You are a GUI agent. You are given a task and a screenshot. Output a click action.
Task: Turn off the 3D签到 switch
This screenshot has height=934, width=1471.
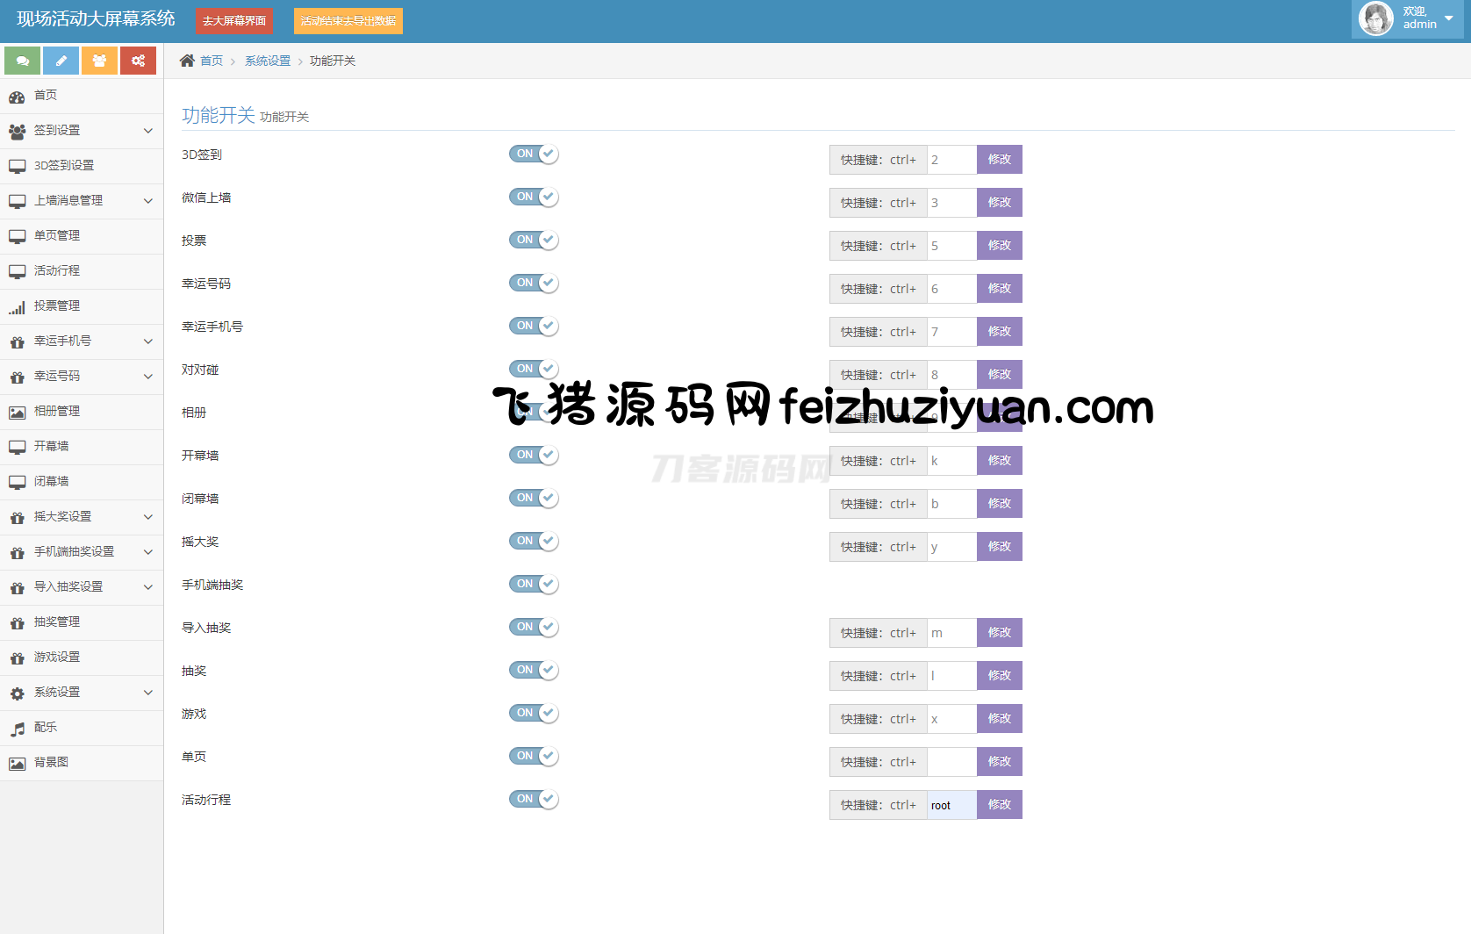point(534,154)
